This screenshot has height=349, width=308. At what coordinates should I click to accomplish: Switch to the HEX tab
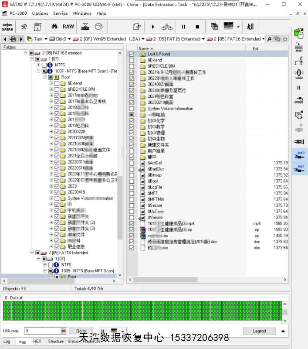[x=37, y=342]
